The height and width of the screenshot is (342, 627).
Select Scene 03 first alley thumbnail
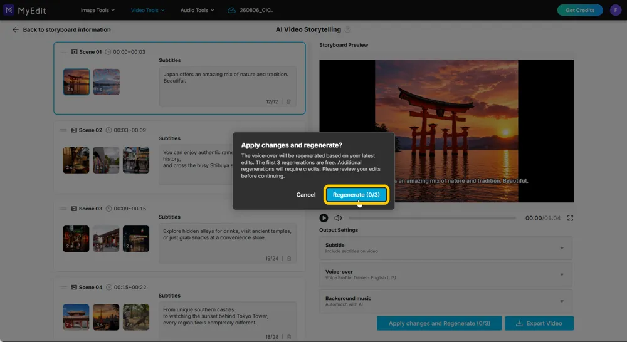tap(76, 239)
